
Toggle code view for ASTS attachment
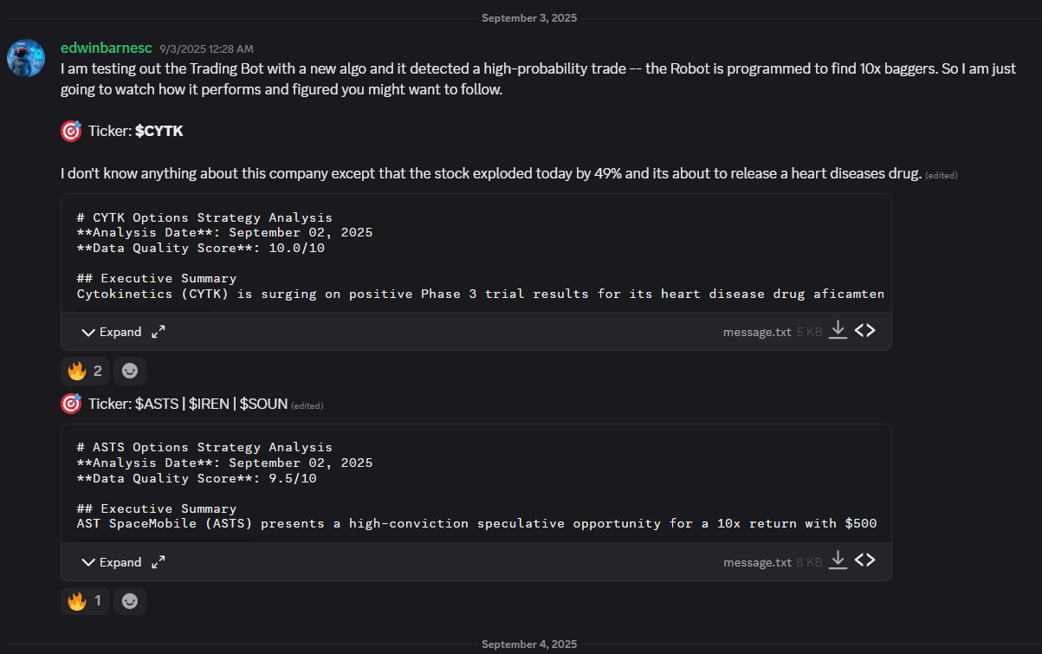(864, 560)
